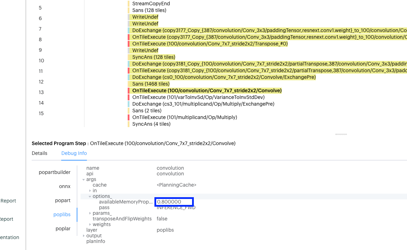Image resolution: width=407 pixels, height=250 pixels.
Task: Expand the params_ node
Action: tap(90, 213)
